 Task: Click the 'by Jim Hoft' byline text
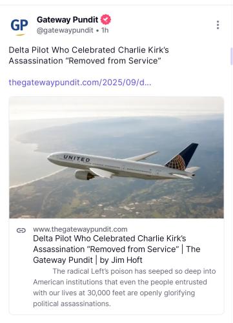(121, 260)
